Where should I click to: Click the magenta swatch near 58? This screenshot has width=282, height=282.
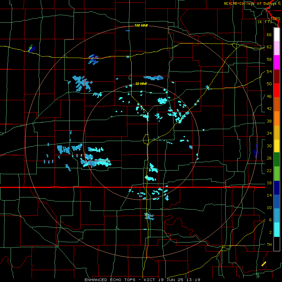tap(277, 62)
